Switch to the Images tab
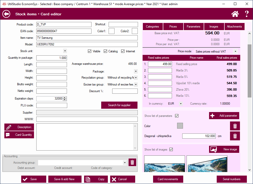 tap(214, 27)
